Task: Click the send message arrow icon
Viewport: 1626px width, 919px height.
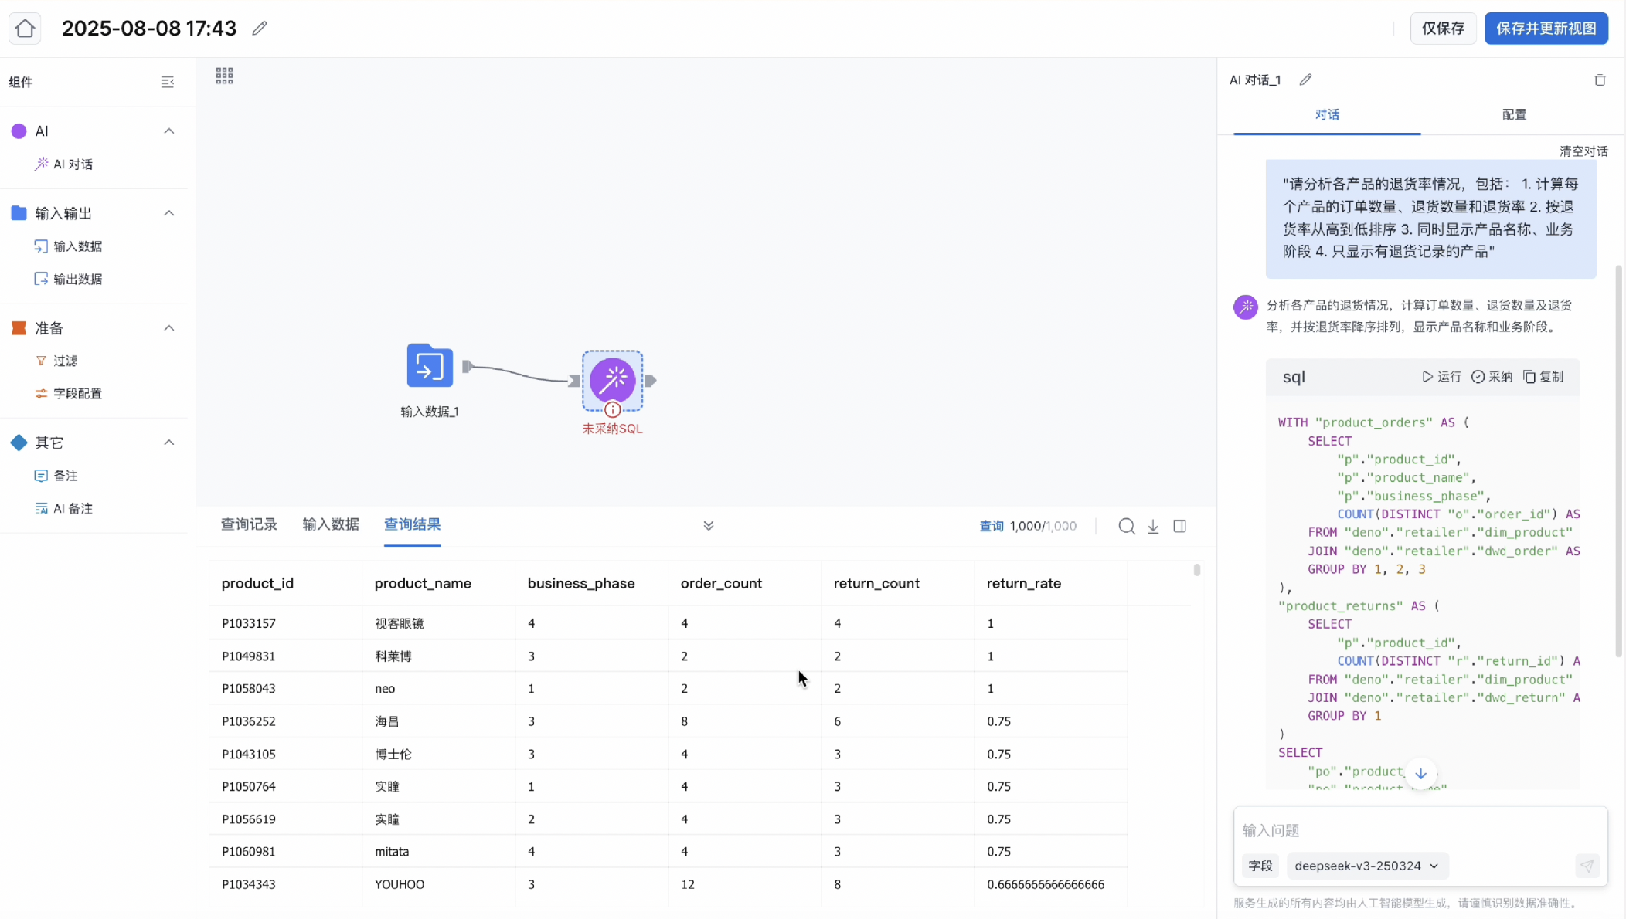Action: click(1587, 866)
